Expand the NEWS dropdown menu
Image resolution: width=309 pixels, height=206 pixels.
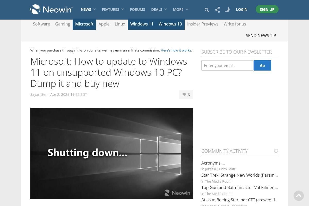pyautogui.click(x=88, y=9)
